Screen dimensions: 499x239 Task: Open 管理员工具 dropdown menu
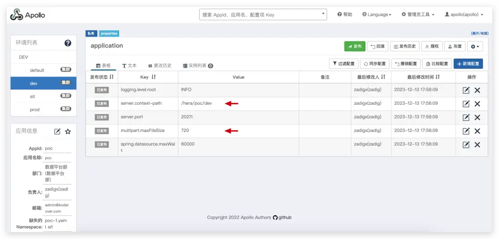pos(418,15)
